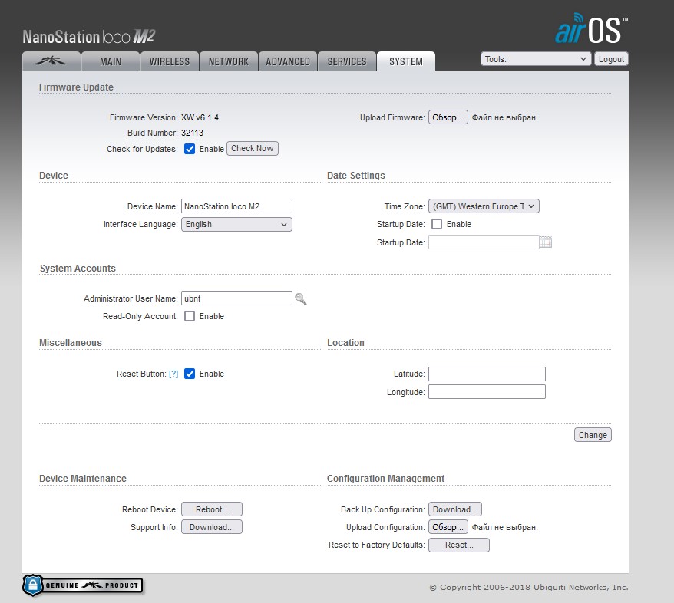Select the firmware version text XW.v6.1.4
The height and width of the screenshot is (603, 674).
(x=200, y=117)
